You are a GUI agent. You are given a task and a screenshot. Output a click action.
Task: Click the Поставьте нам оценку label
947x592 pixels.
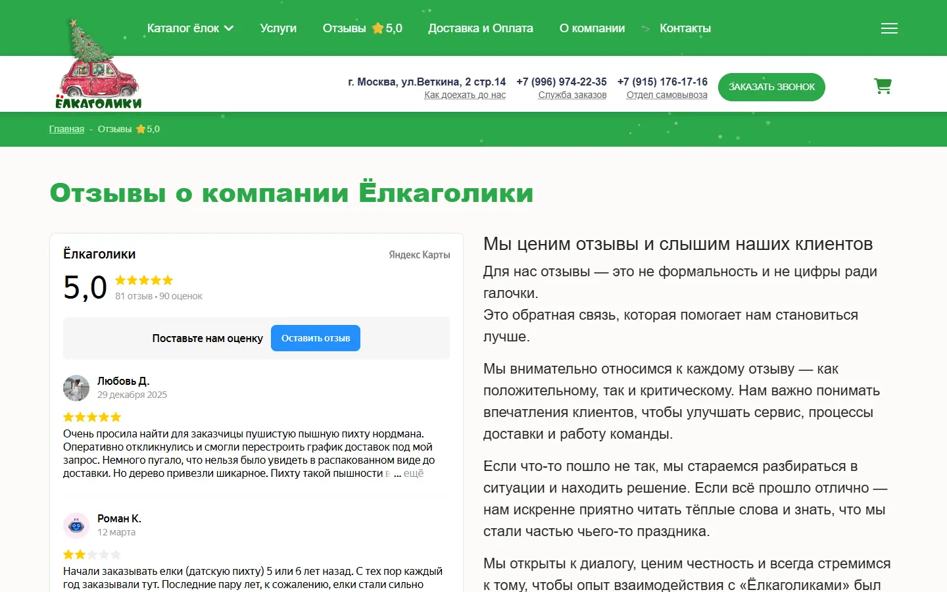[208, 338]
